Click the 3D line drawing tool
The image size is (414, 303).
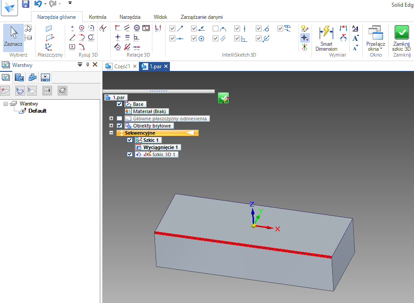72,38
